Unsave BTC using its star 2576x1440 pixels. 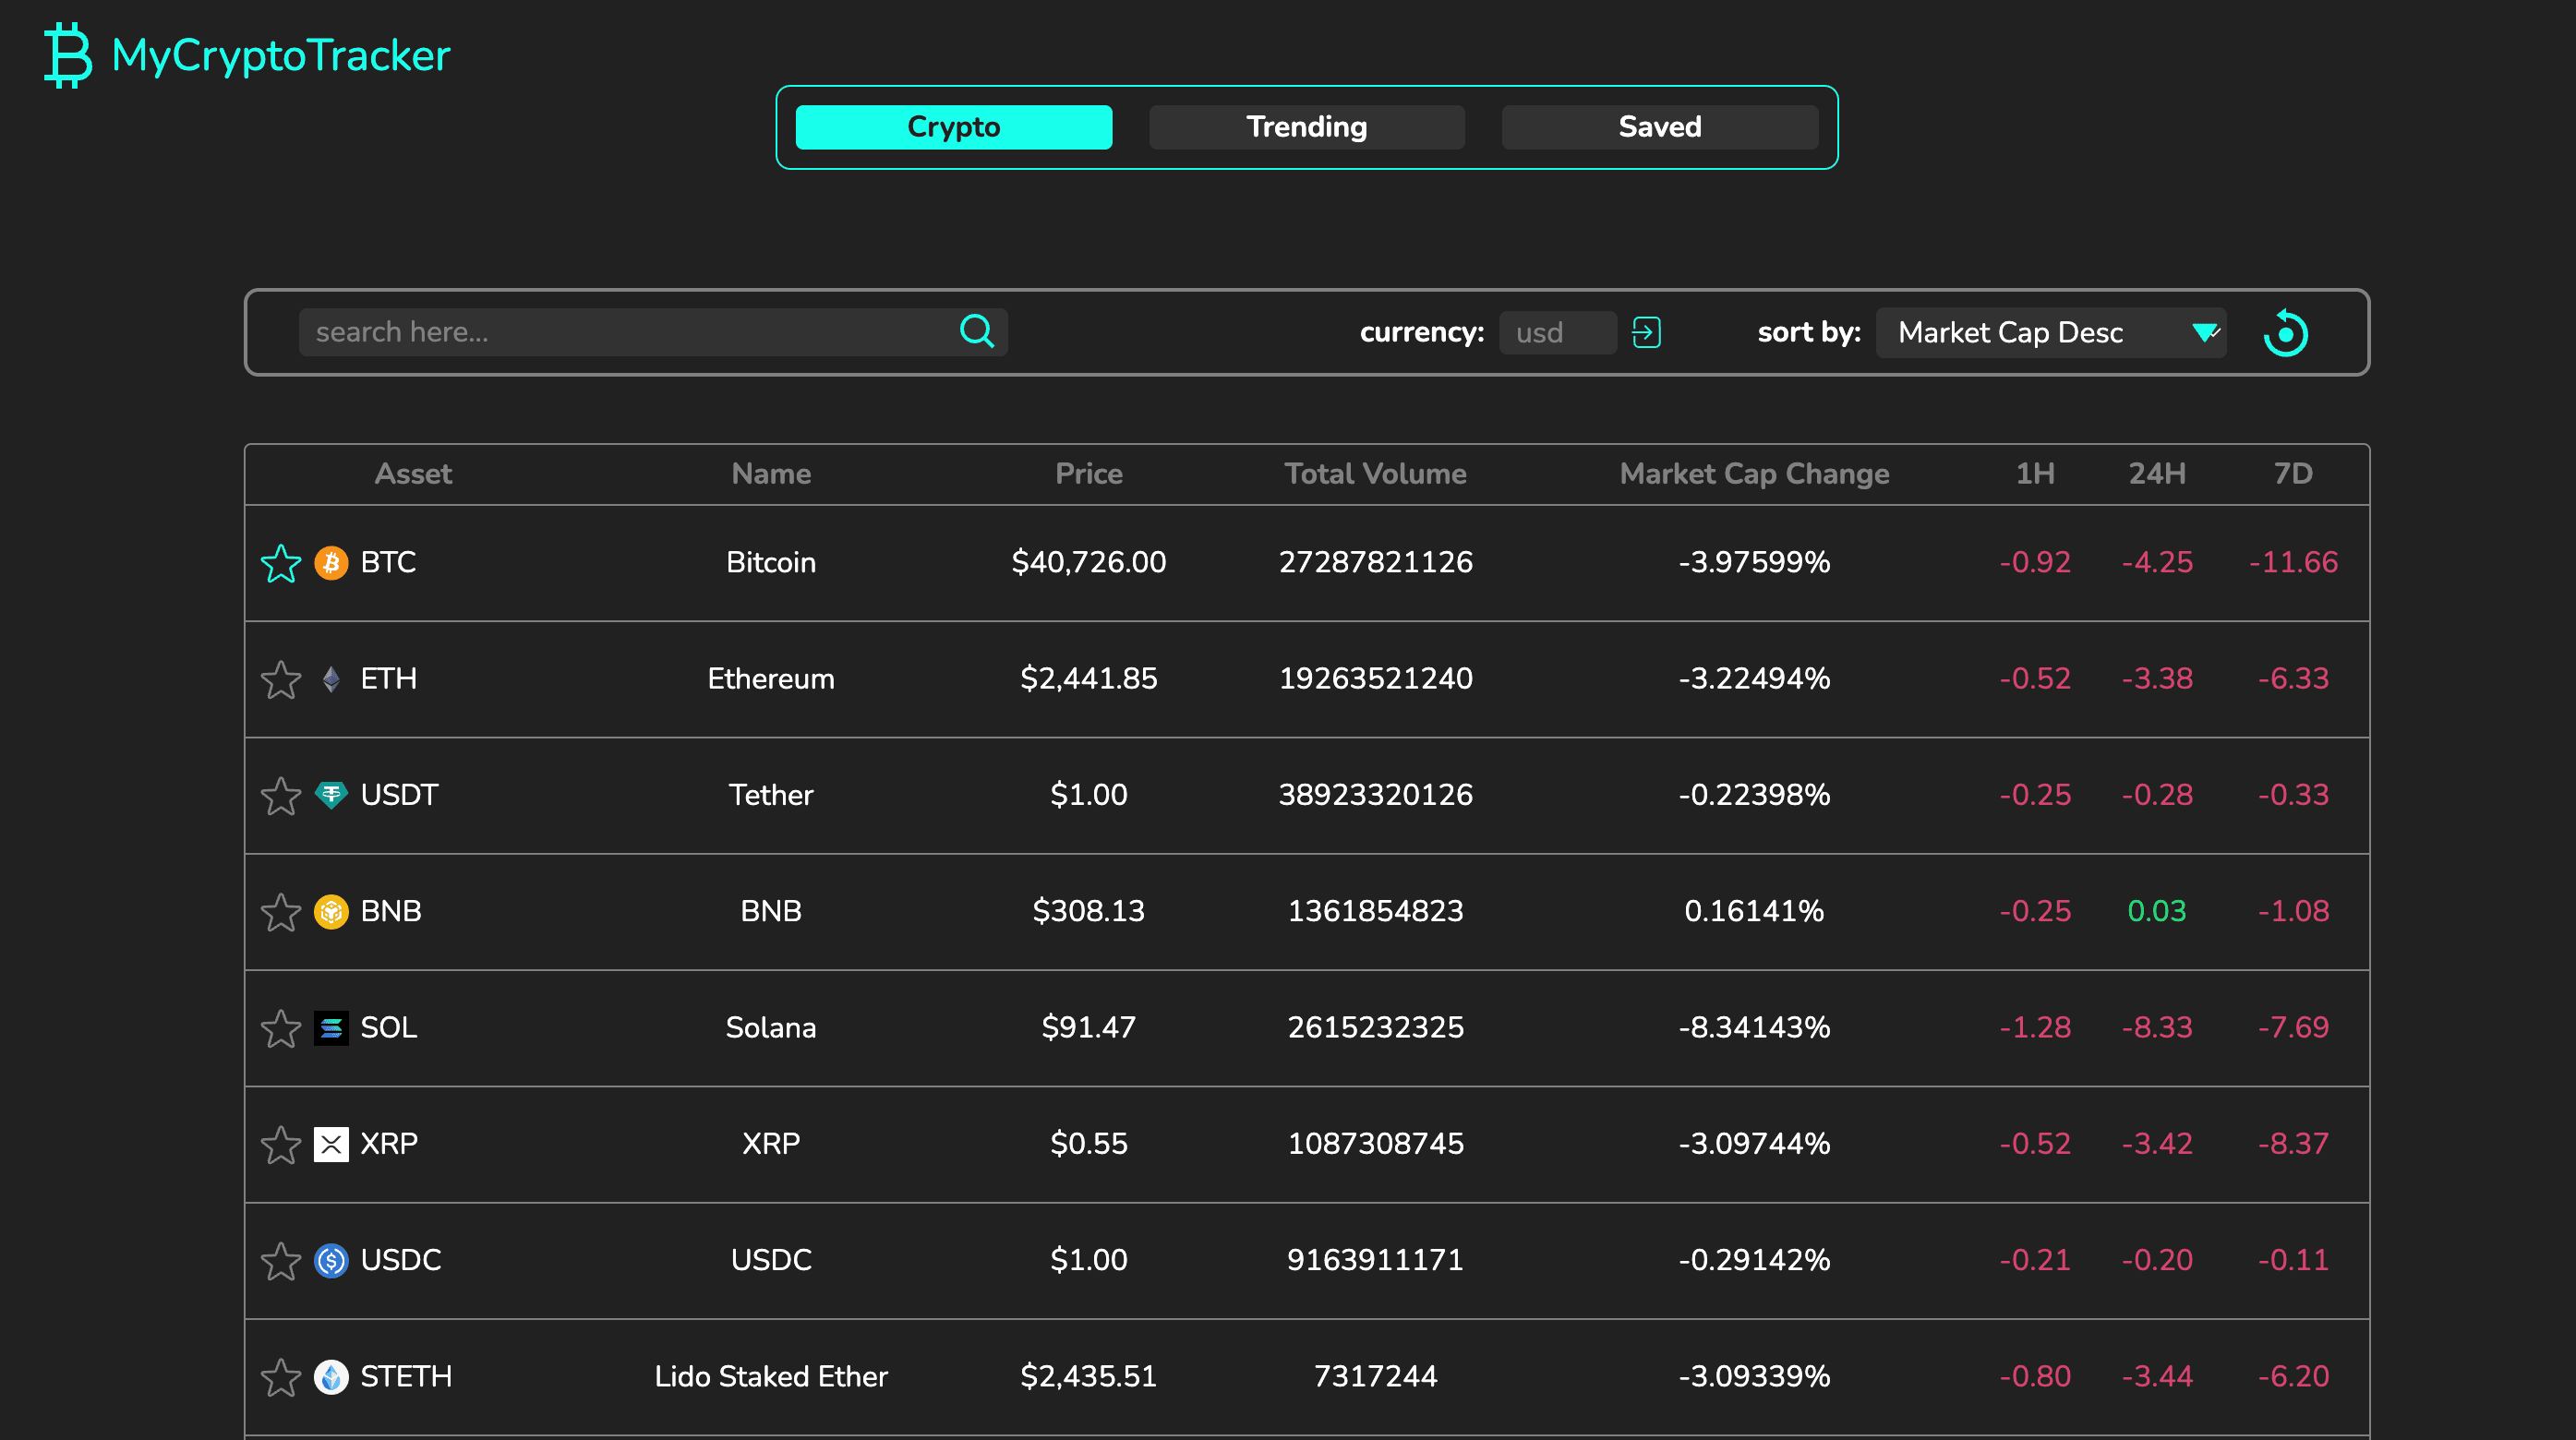click(281, 563)
